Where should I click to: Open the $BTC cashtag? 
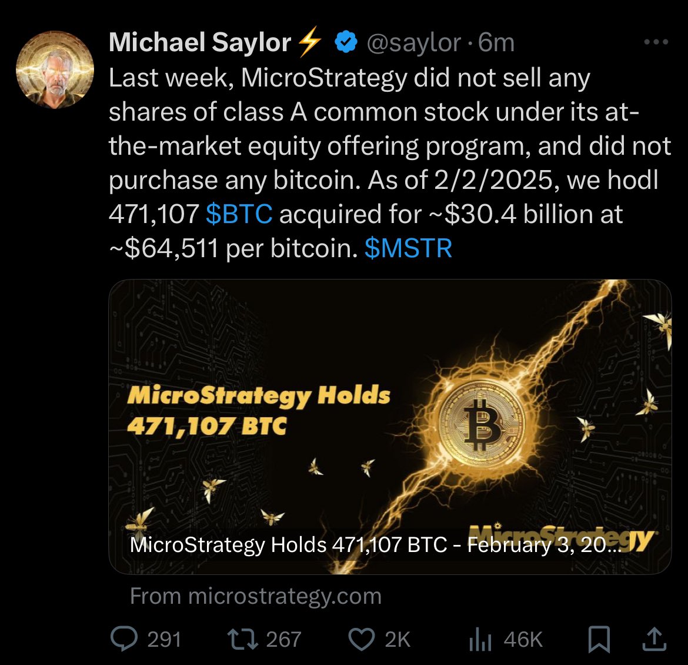239,215
